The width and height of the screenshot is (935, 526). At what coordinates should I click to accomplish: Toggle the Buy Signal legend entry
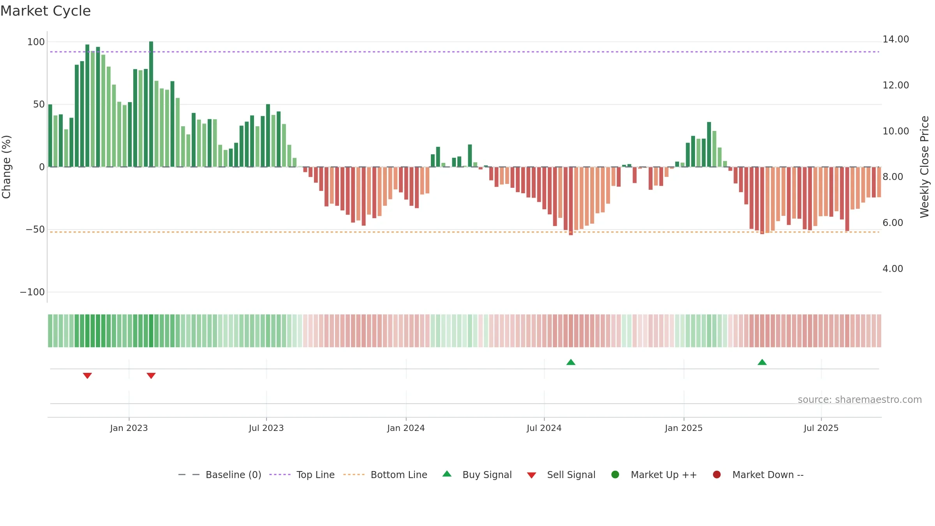[477, 475]
